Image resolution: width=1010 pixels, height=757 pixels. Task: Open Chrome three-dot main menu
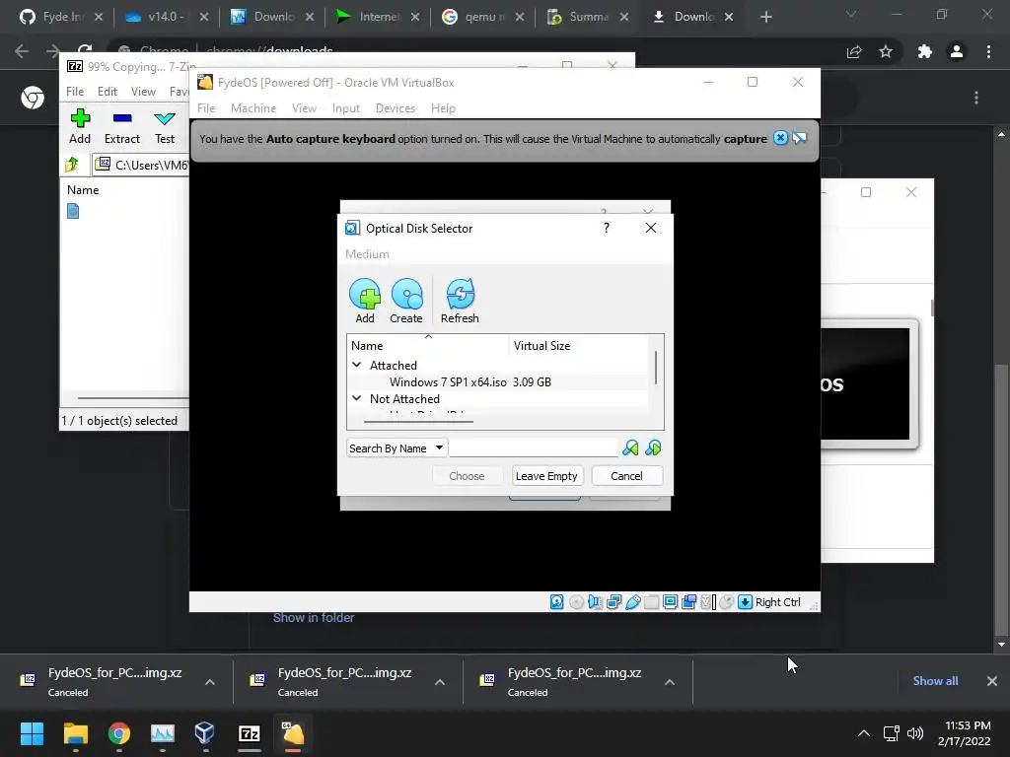(x=988, y=51)
